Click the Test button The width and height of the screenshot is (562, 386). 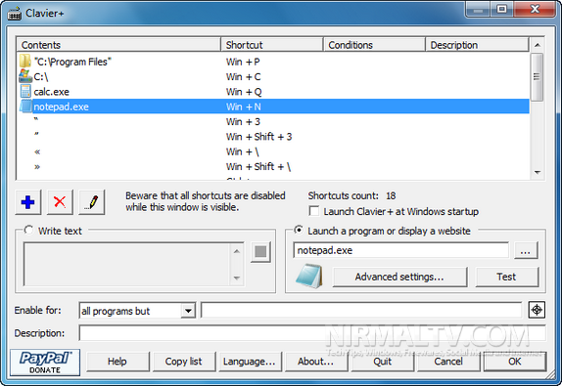point(506,277)
